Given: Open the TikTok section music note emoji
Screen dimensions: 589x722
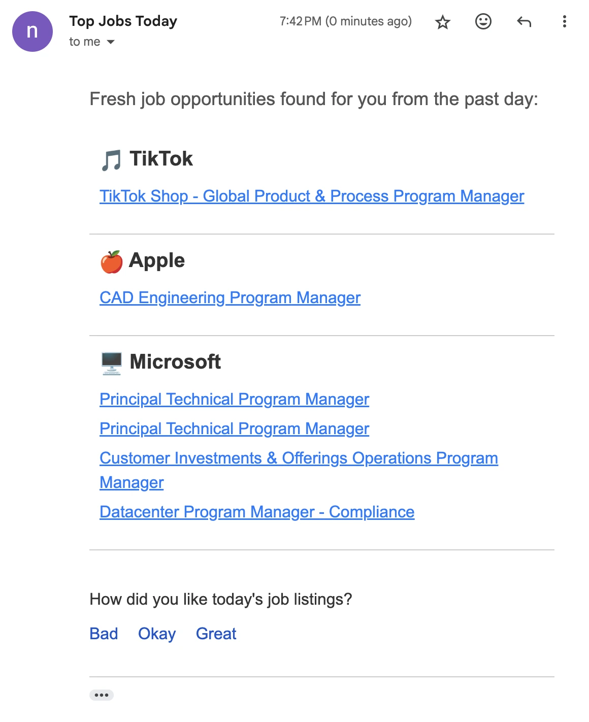Looking at the screenshot, I should (111, 159).
